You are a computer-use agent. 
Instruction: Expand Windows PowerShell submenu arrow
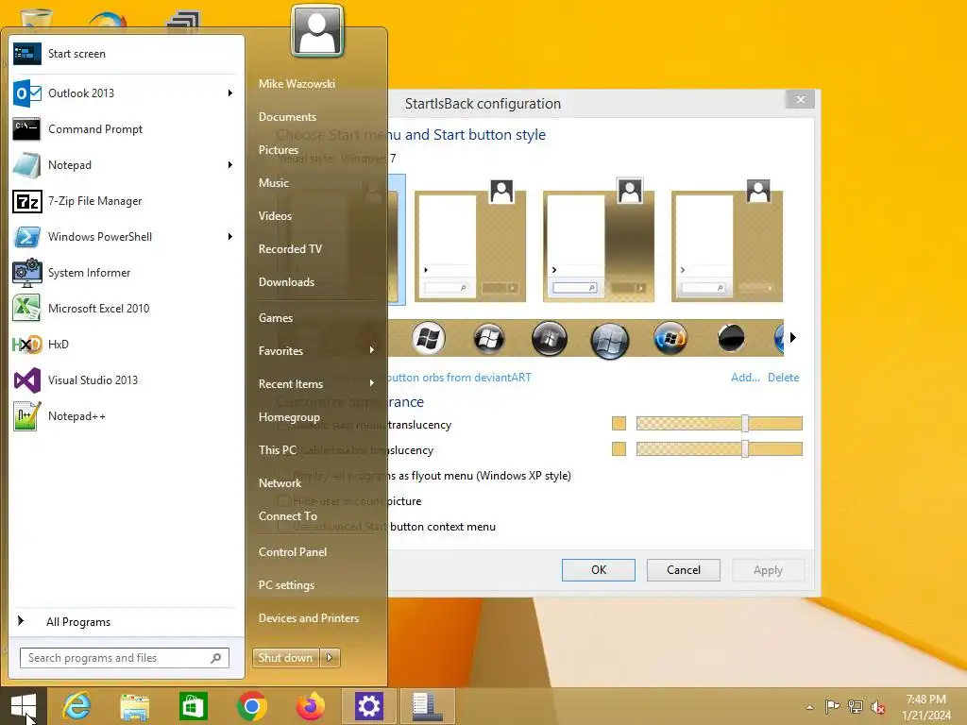(230, 237)
